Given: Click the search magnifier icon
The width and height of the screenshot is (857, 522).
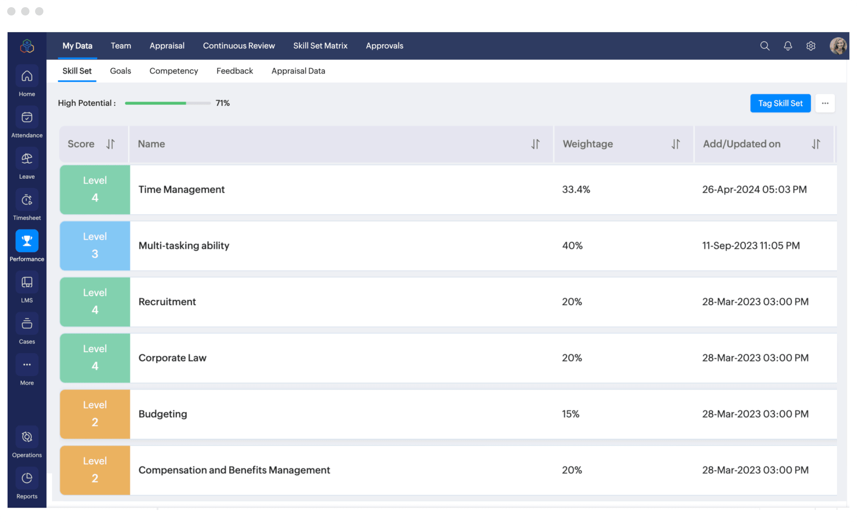Looking at the screenshot, I should (765, 46).
